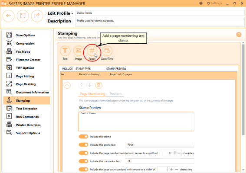The height and width of the screenshot is (173, 246).
Task: Select the Page Numbering stamp row
Action: pyautogui.click(x=148, y=74)
